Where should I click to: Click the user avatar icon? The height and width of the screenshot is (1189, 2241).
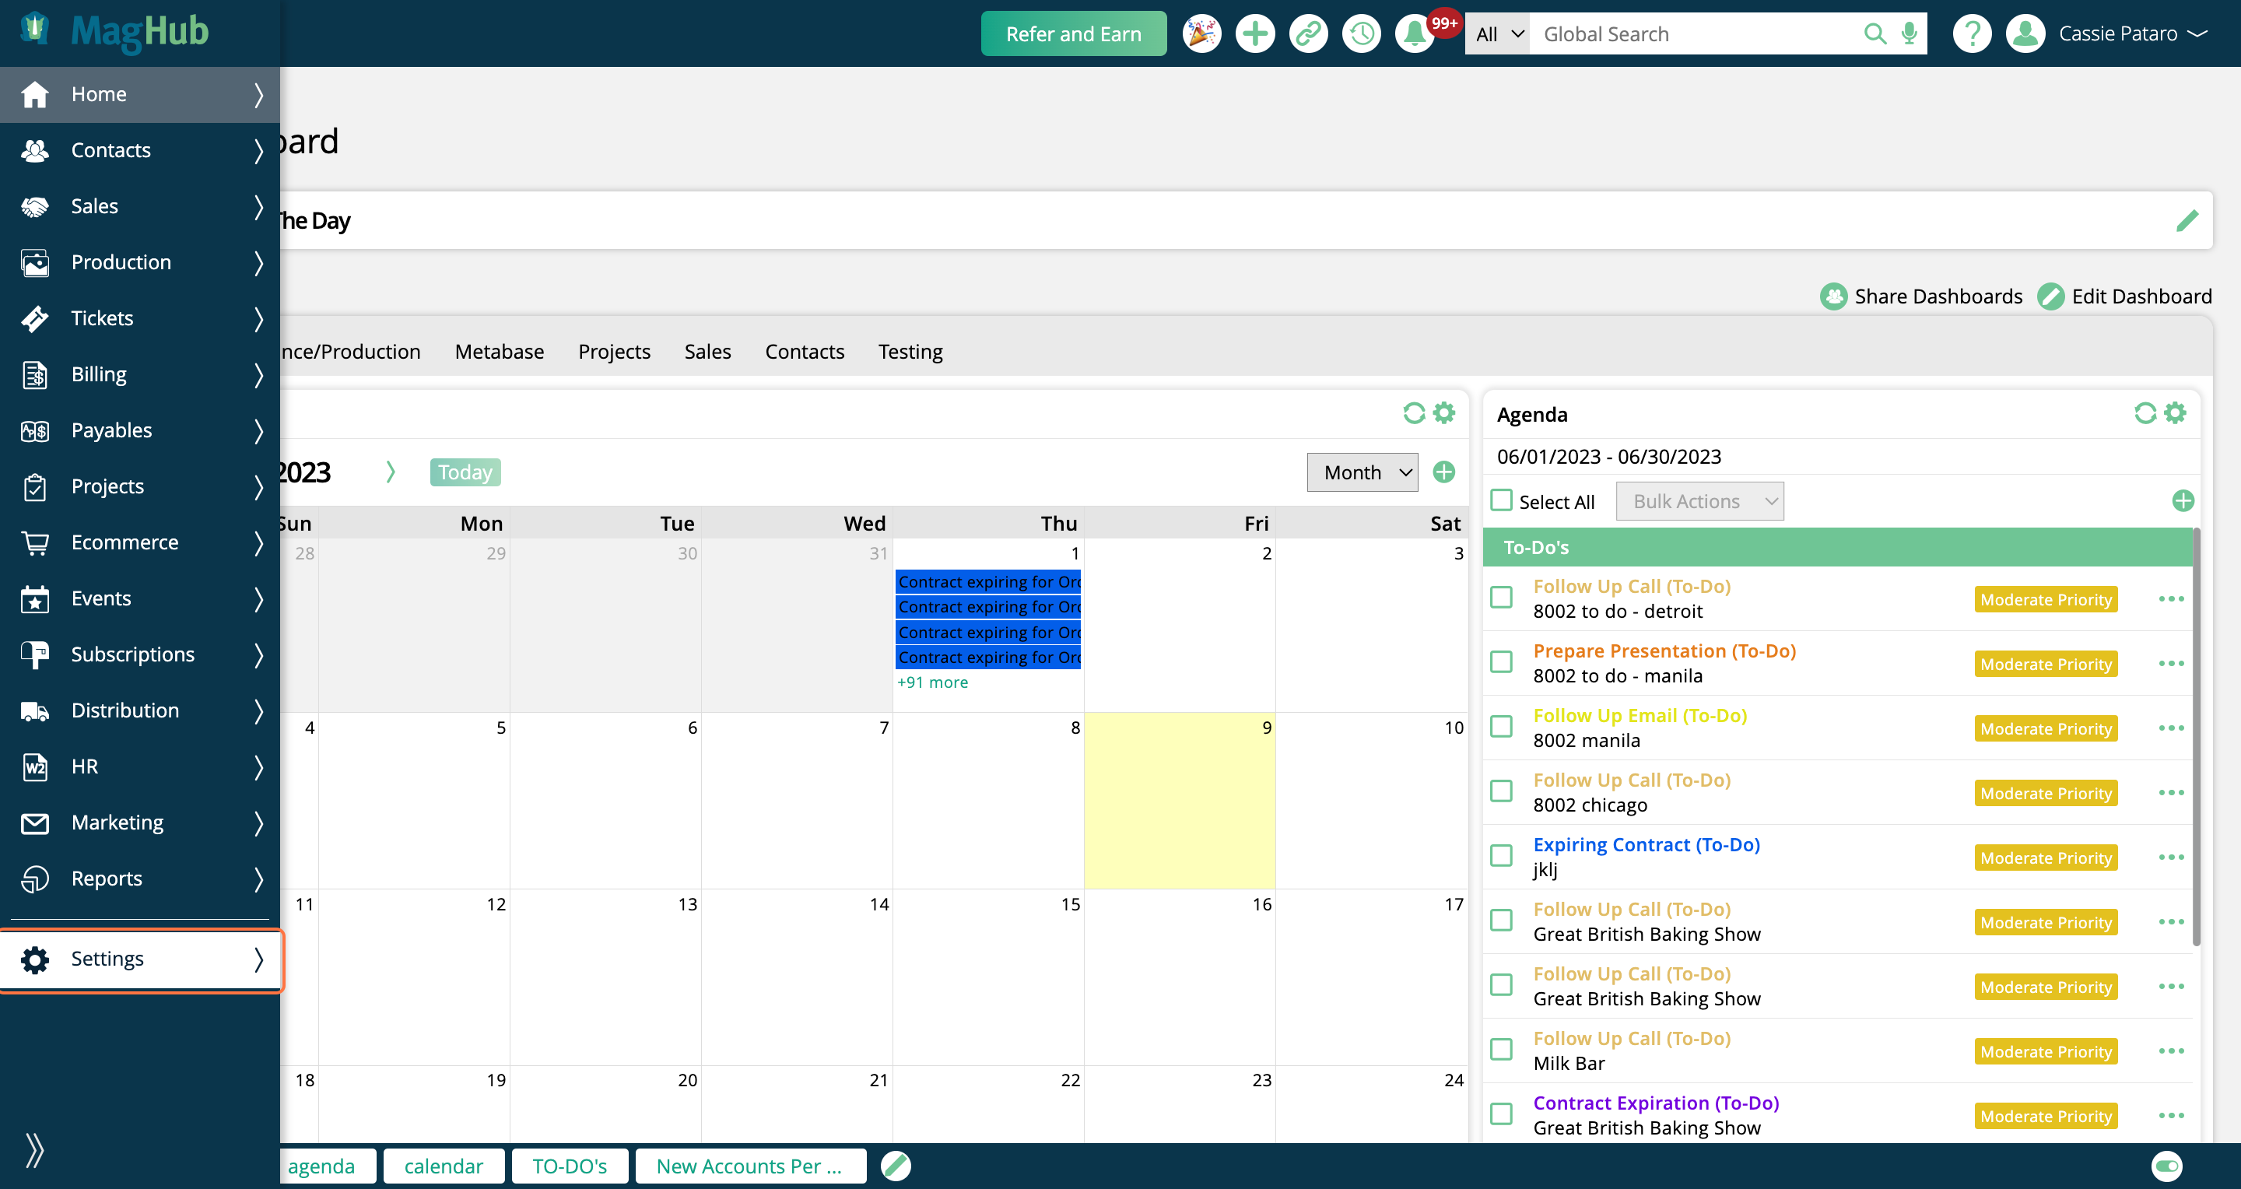coord(2025,34)
